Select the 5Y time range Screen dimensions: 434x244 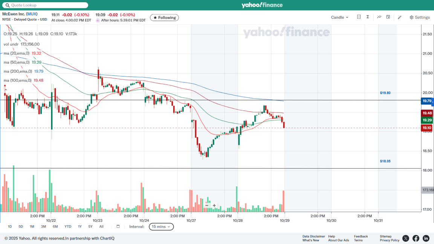pos(90,226)
